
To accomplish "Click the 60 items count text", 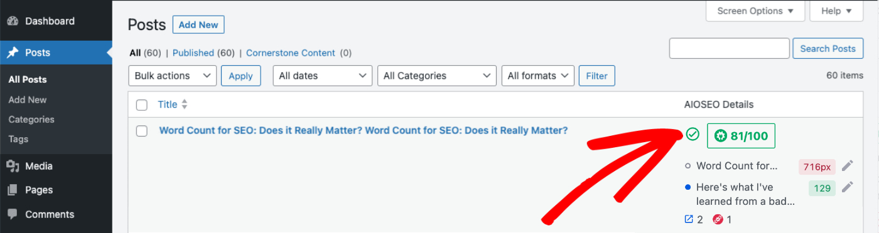I will point(844,75).
